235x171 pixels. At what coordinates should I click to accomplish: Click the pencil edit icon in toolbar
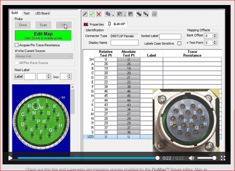tap(85, 14)
